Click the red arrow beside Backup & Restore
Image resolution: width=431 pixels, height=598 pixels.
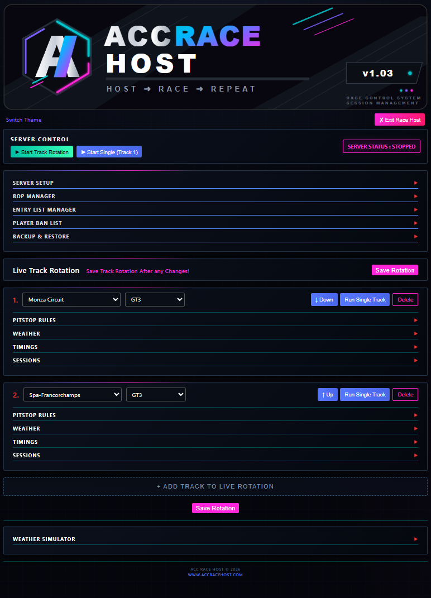tap(416, 236)
